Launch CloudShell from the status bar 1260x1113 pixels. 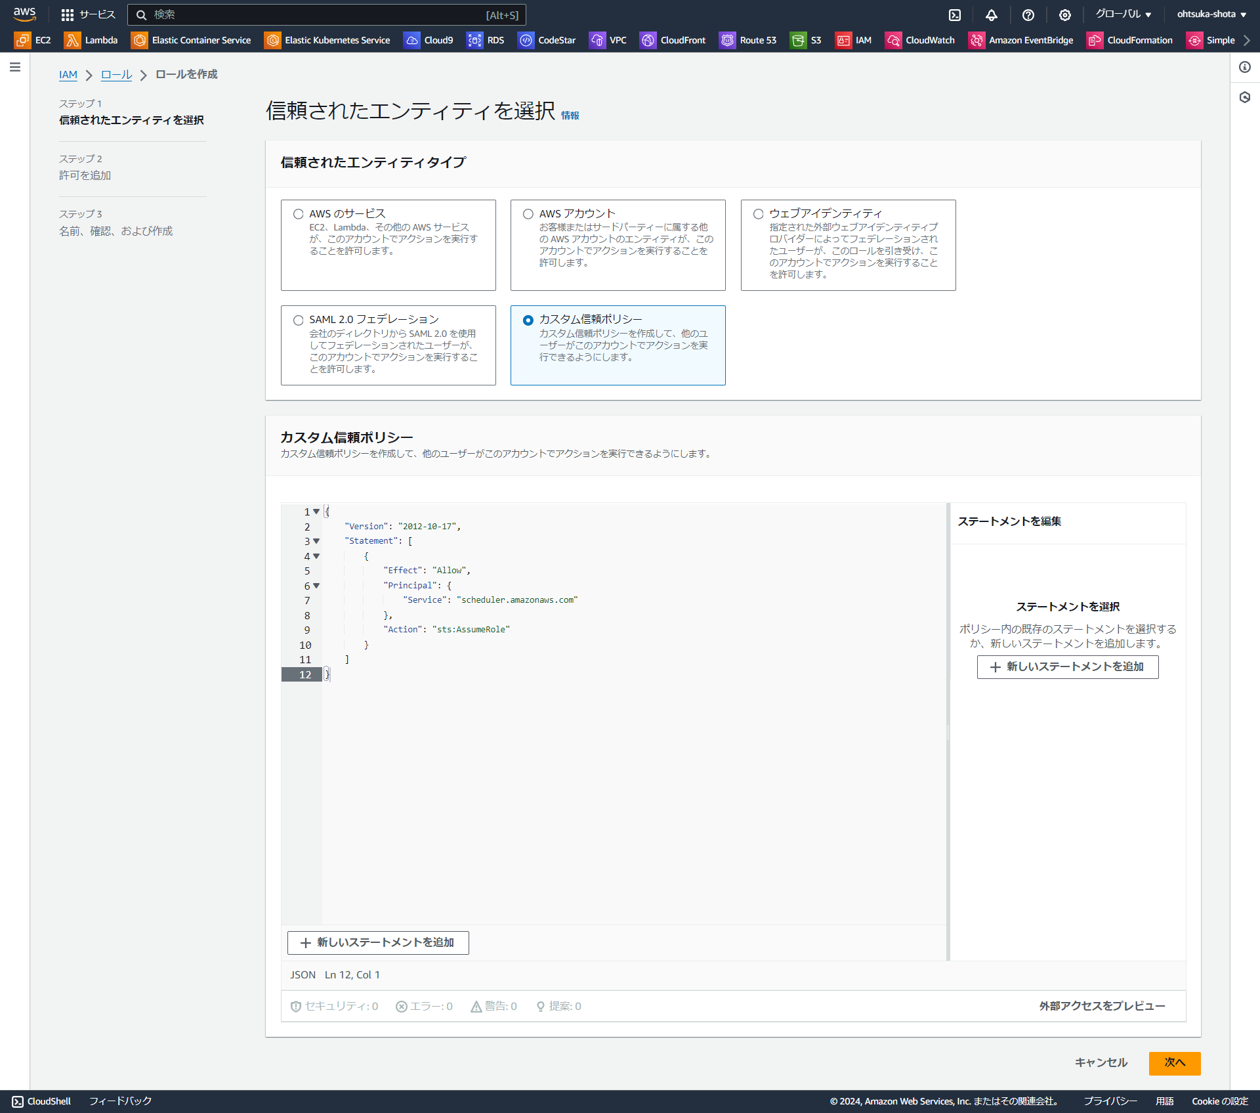coord(41,1101)
